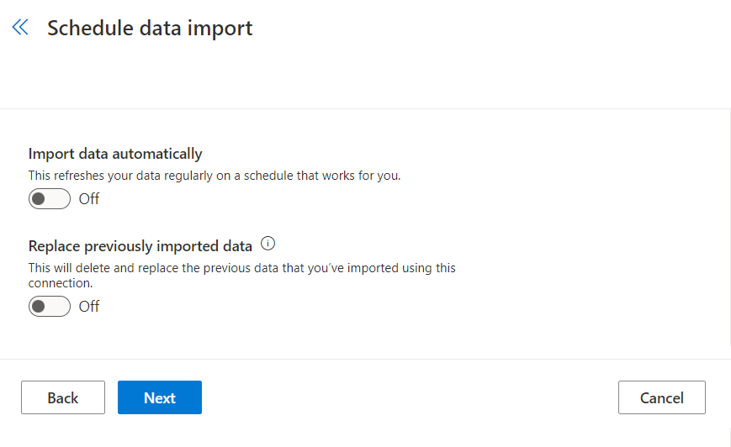Click the divider line above the footer buttons
This screenshot has height=447, width=731.
pos(365,360)
